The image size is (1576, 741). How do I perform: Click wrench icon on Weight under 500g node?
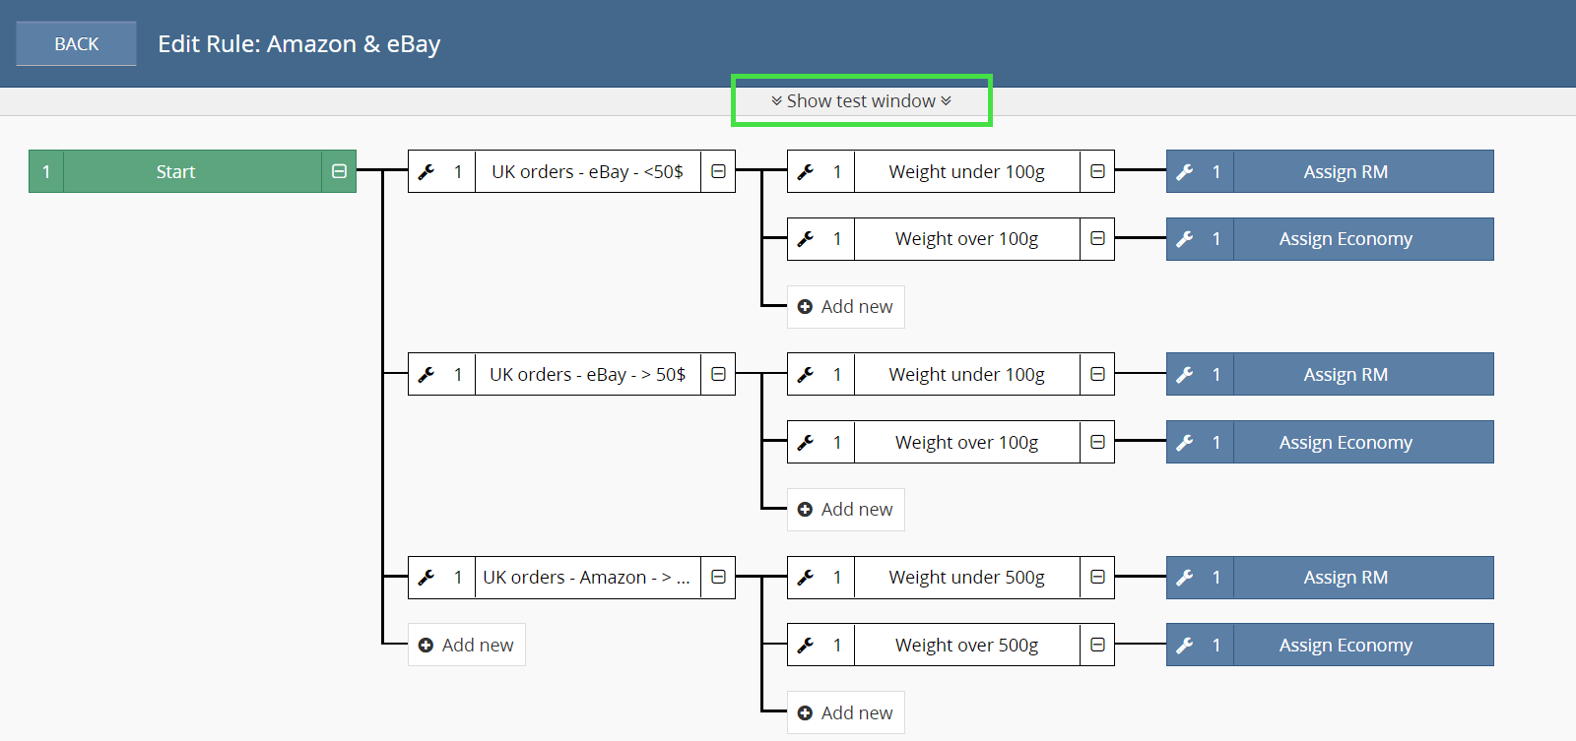click(x=806, y=577)
